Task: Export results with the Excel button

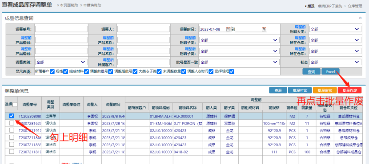Action: [330, 72]
